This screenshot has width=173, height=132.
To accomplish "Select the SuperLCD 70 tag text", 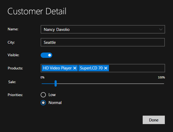I will tap(91, 68).
